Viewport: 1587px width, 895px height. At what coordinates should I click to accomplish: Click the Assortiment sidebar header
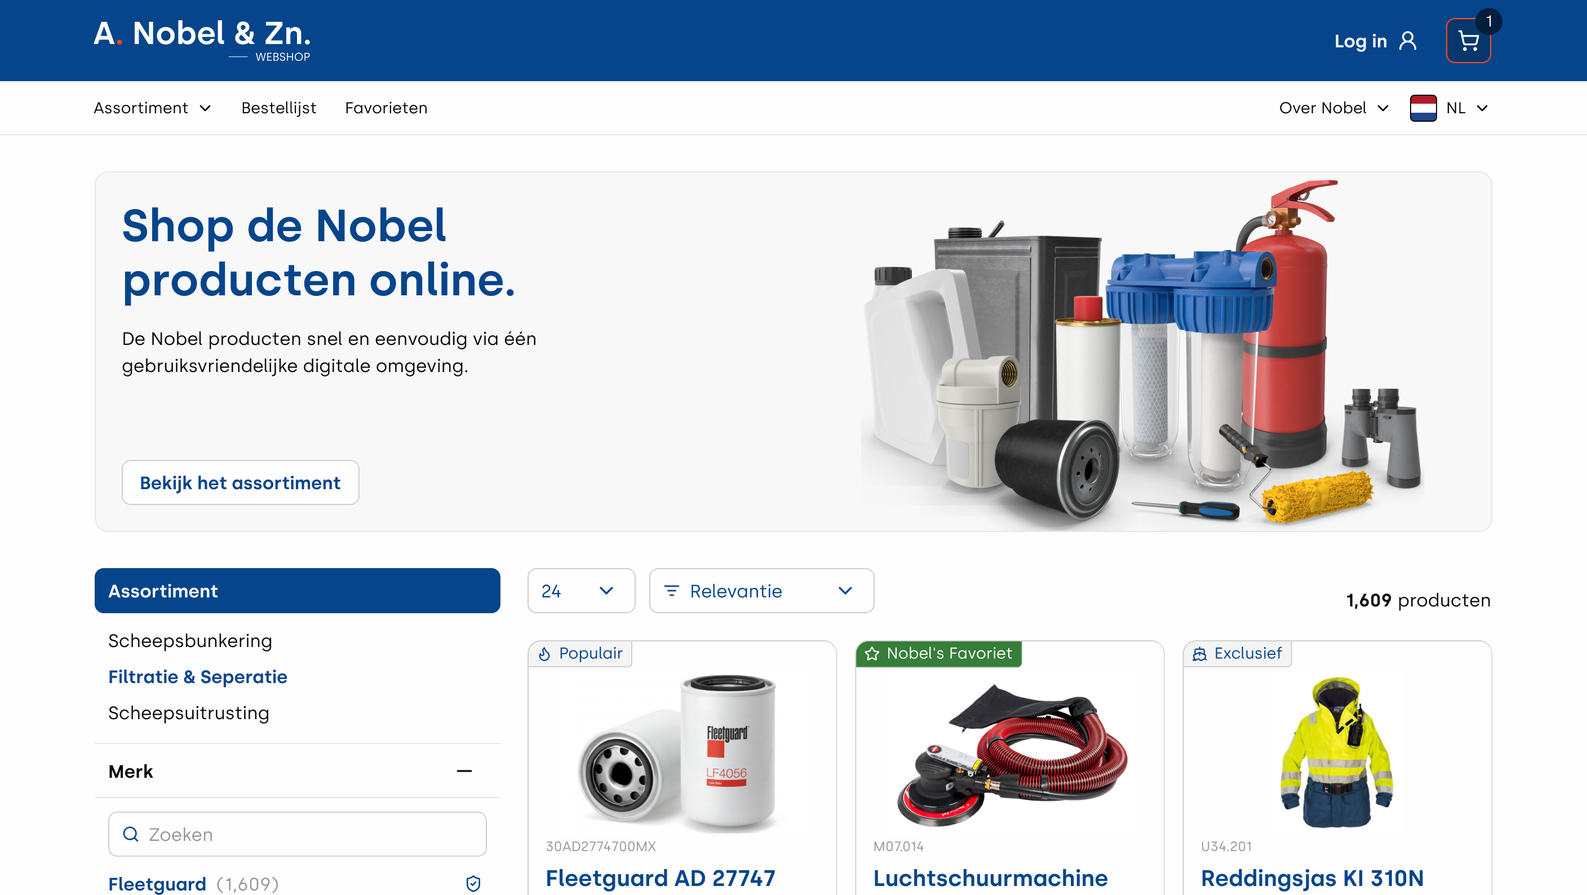coord(297,591)
